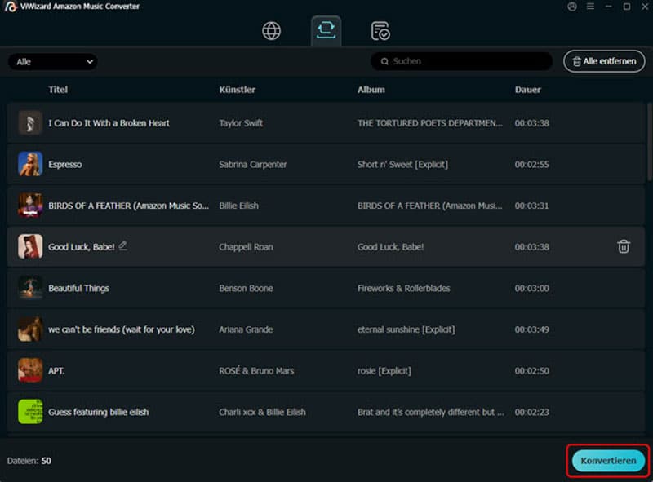This screenshot has width=653, height=482.
Task: Click the 'Guess featuring billie eilish' album artwork
Action: pyautogui.click(x=30, y=412)
